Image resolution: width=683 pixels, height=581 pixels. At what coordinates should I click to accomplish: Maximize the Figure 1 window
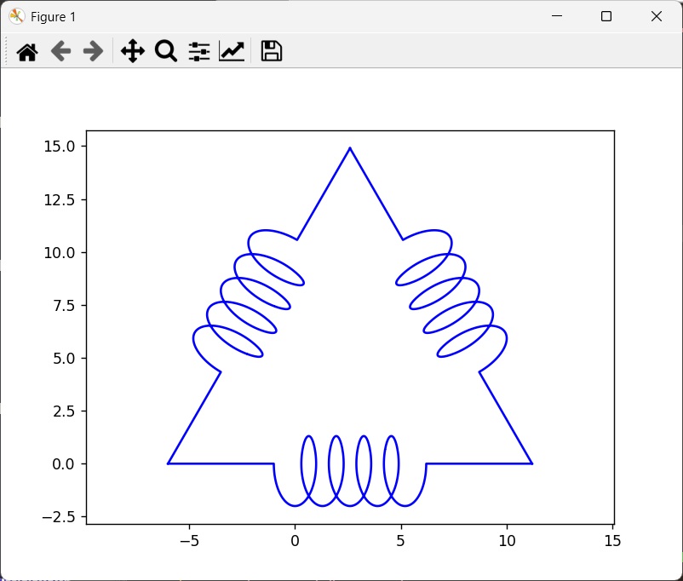pos(606,16)
